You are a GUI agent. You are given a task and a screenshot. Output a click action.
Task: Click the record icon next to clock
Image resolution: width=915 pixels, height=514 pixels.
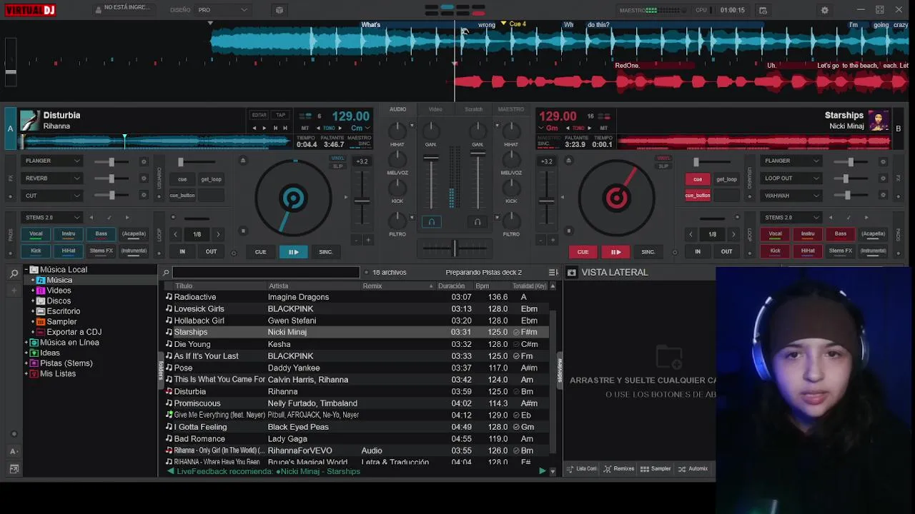(x=763, y=10)
